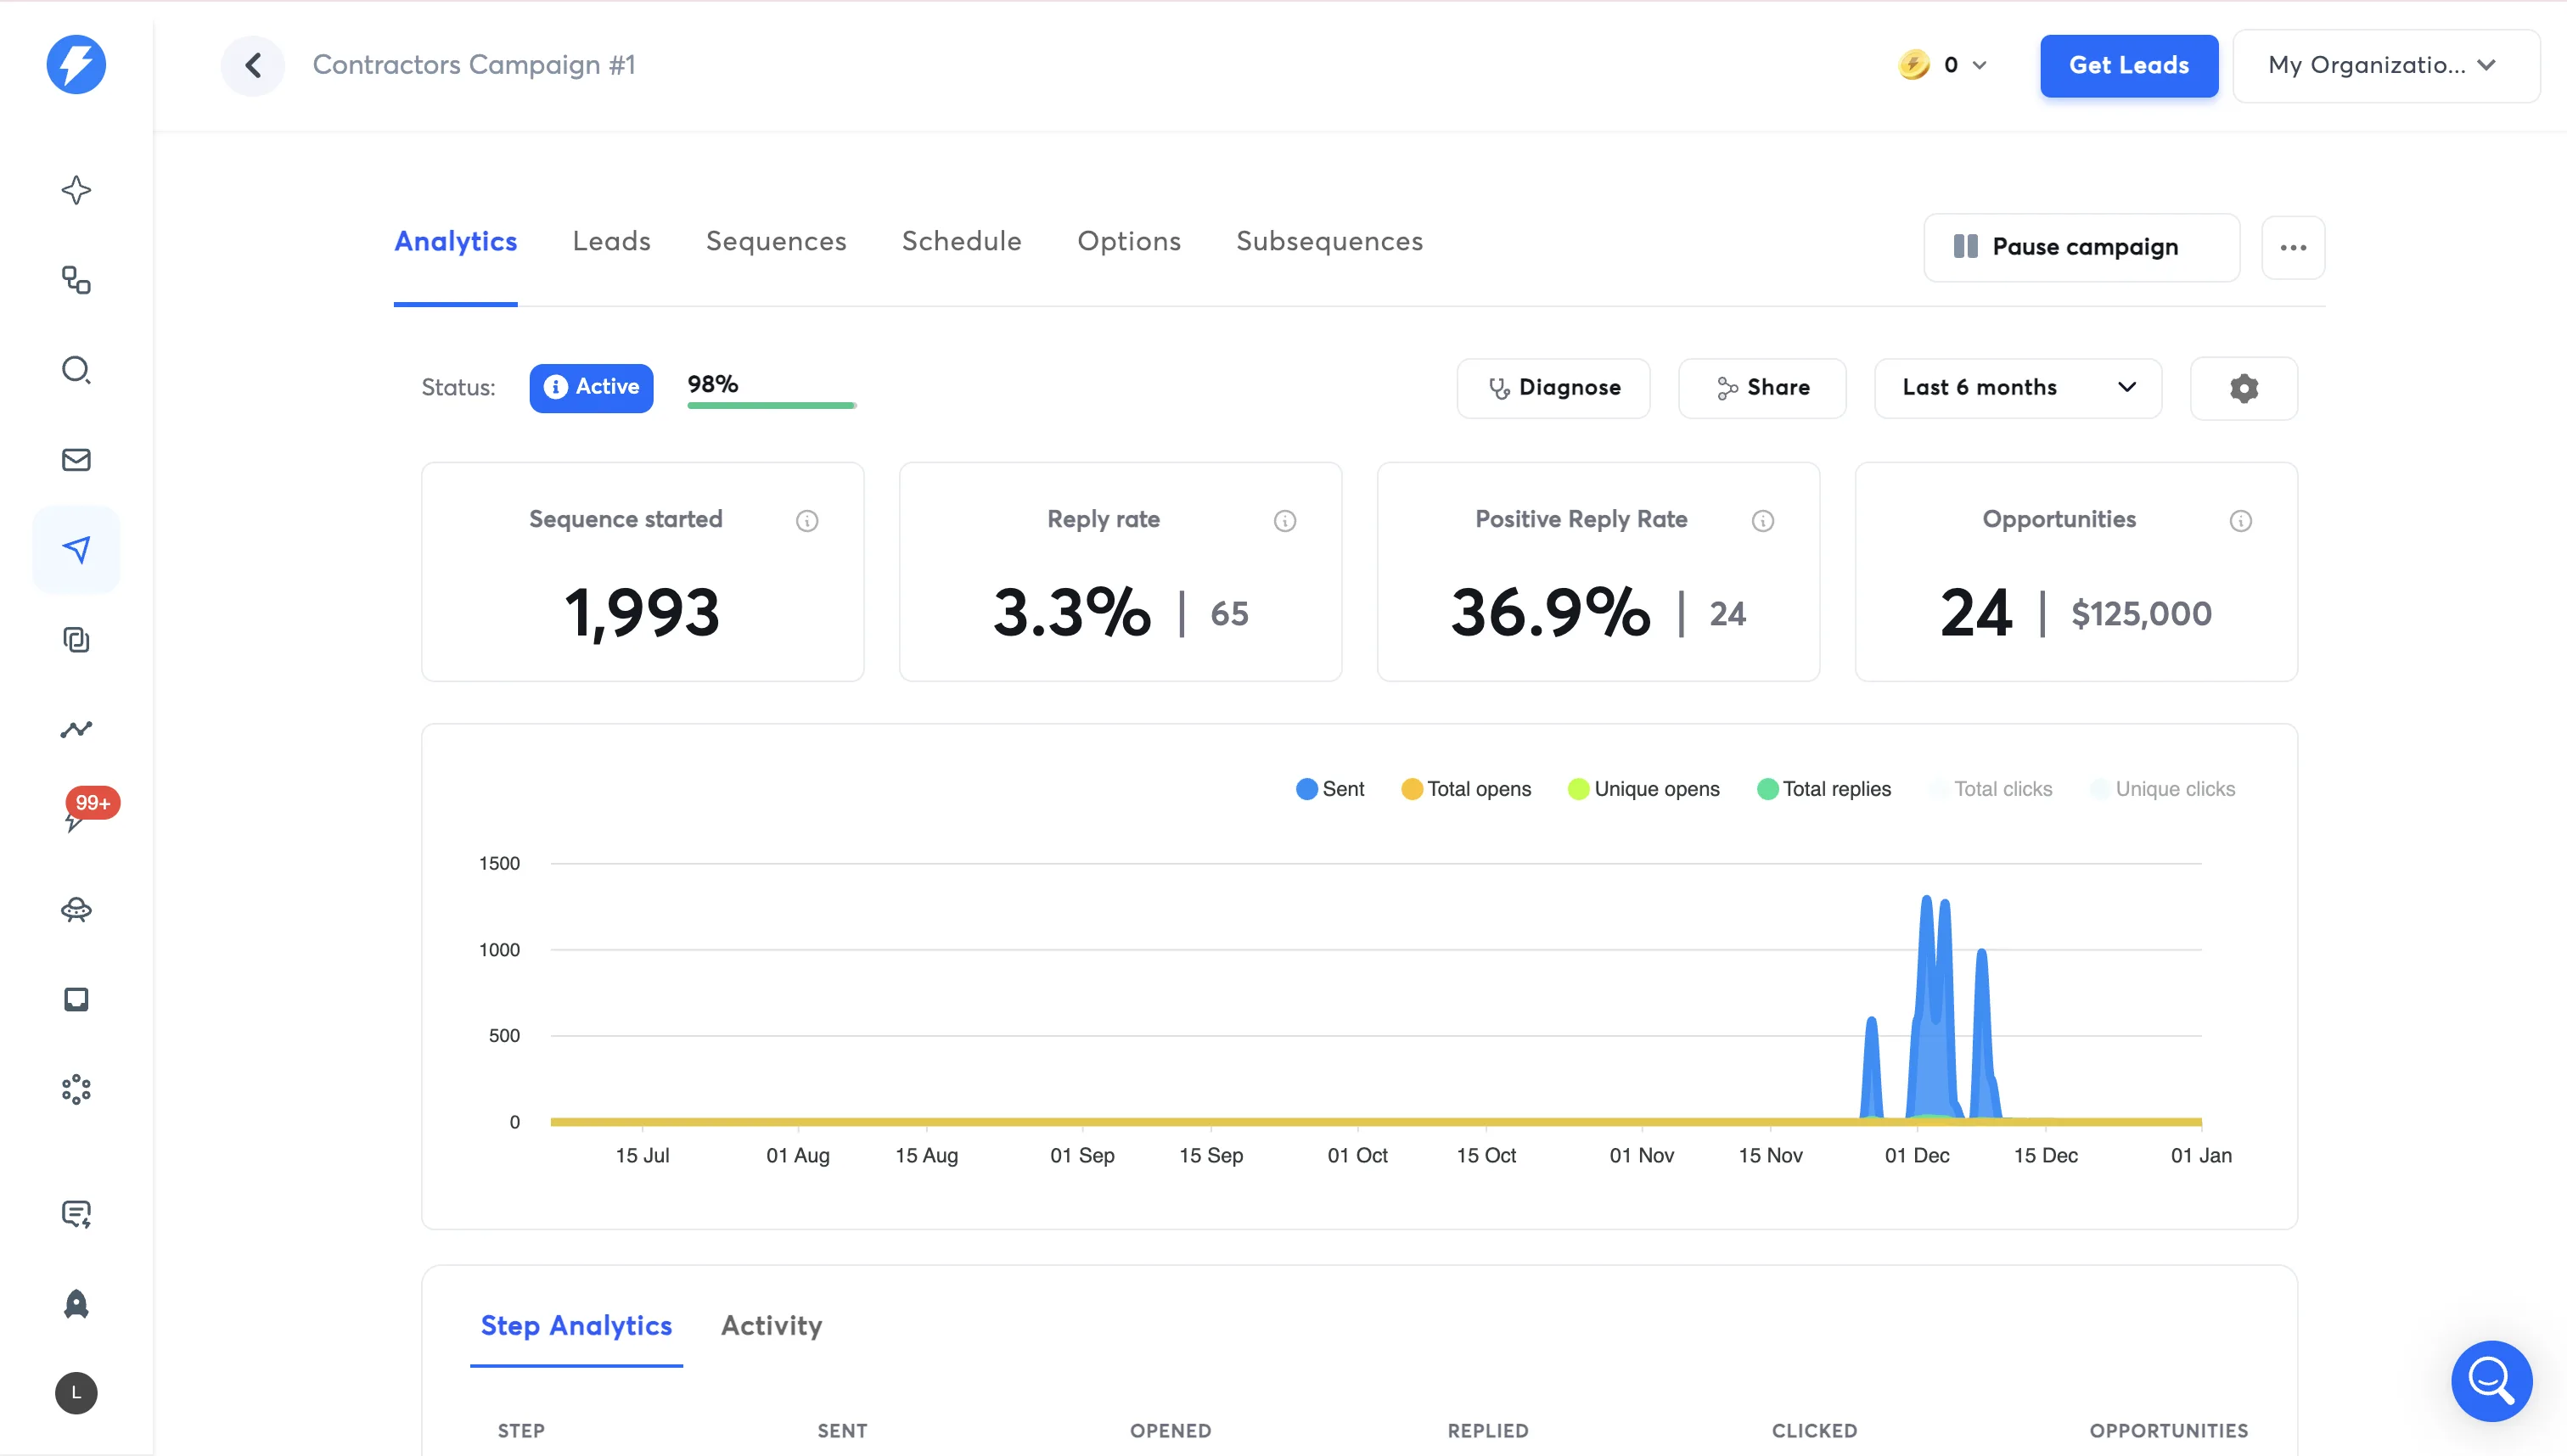Click the REPLIED column header

(x=1487, y=1431)
